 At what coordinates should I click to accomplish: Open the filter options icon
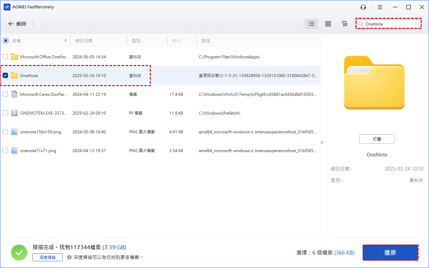click(x=345, y=24)
